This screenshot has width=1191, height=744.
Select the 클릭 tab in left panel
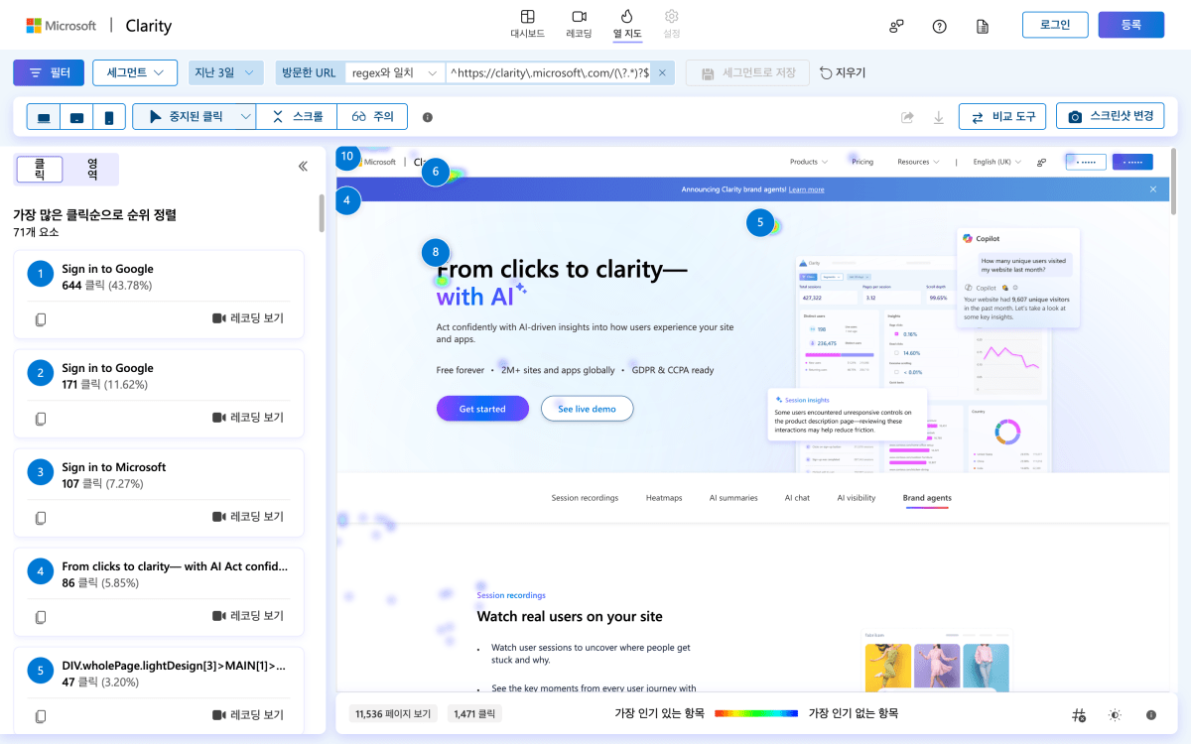coord(40,170)
